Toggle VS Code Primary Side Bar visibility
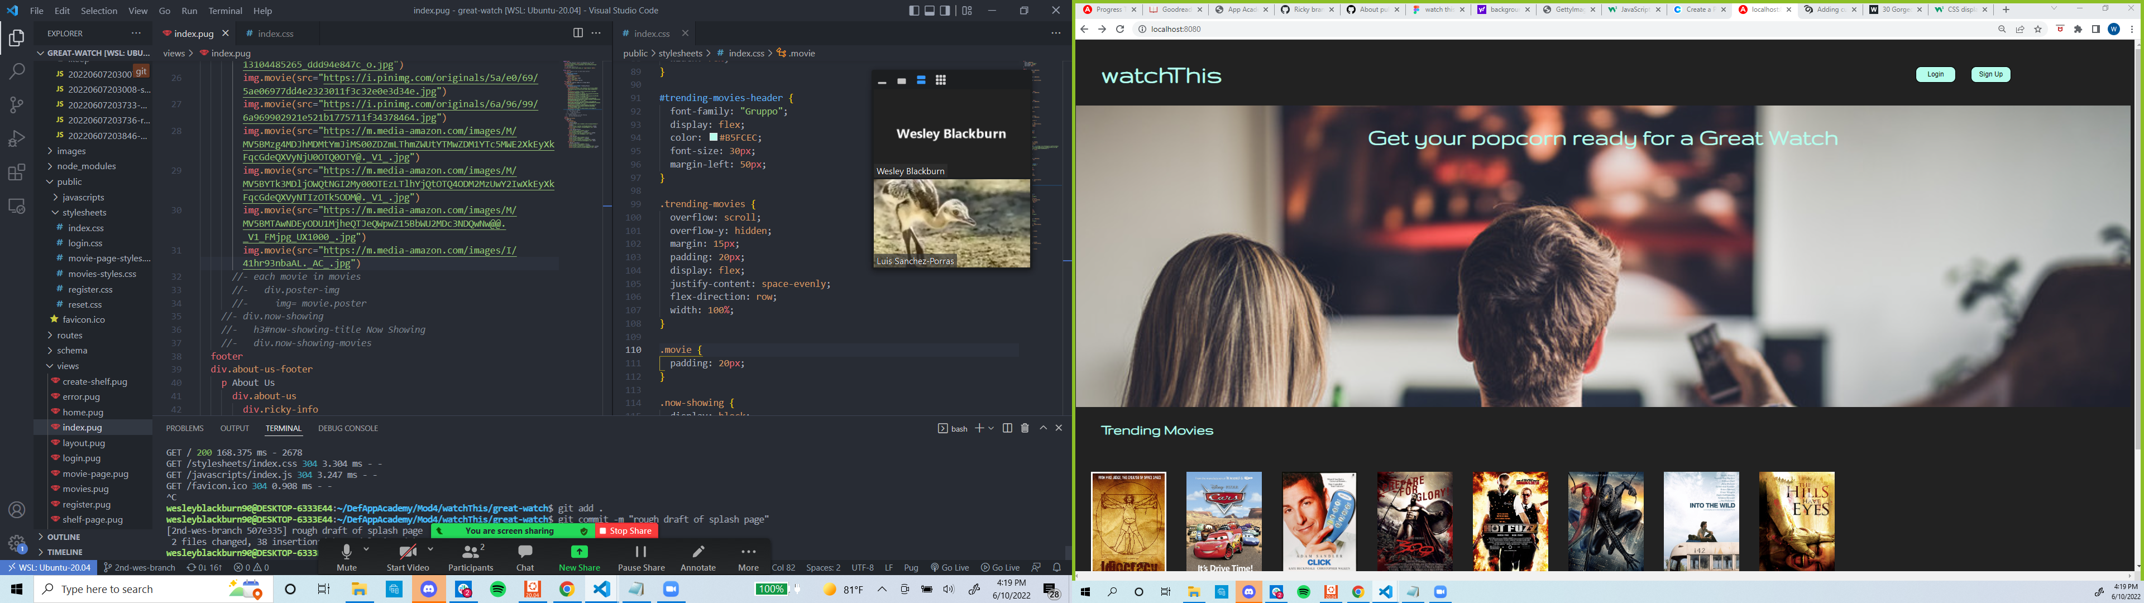The width and height of the screenshot is (2144, 603). click(914, 11)
